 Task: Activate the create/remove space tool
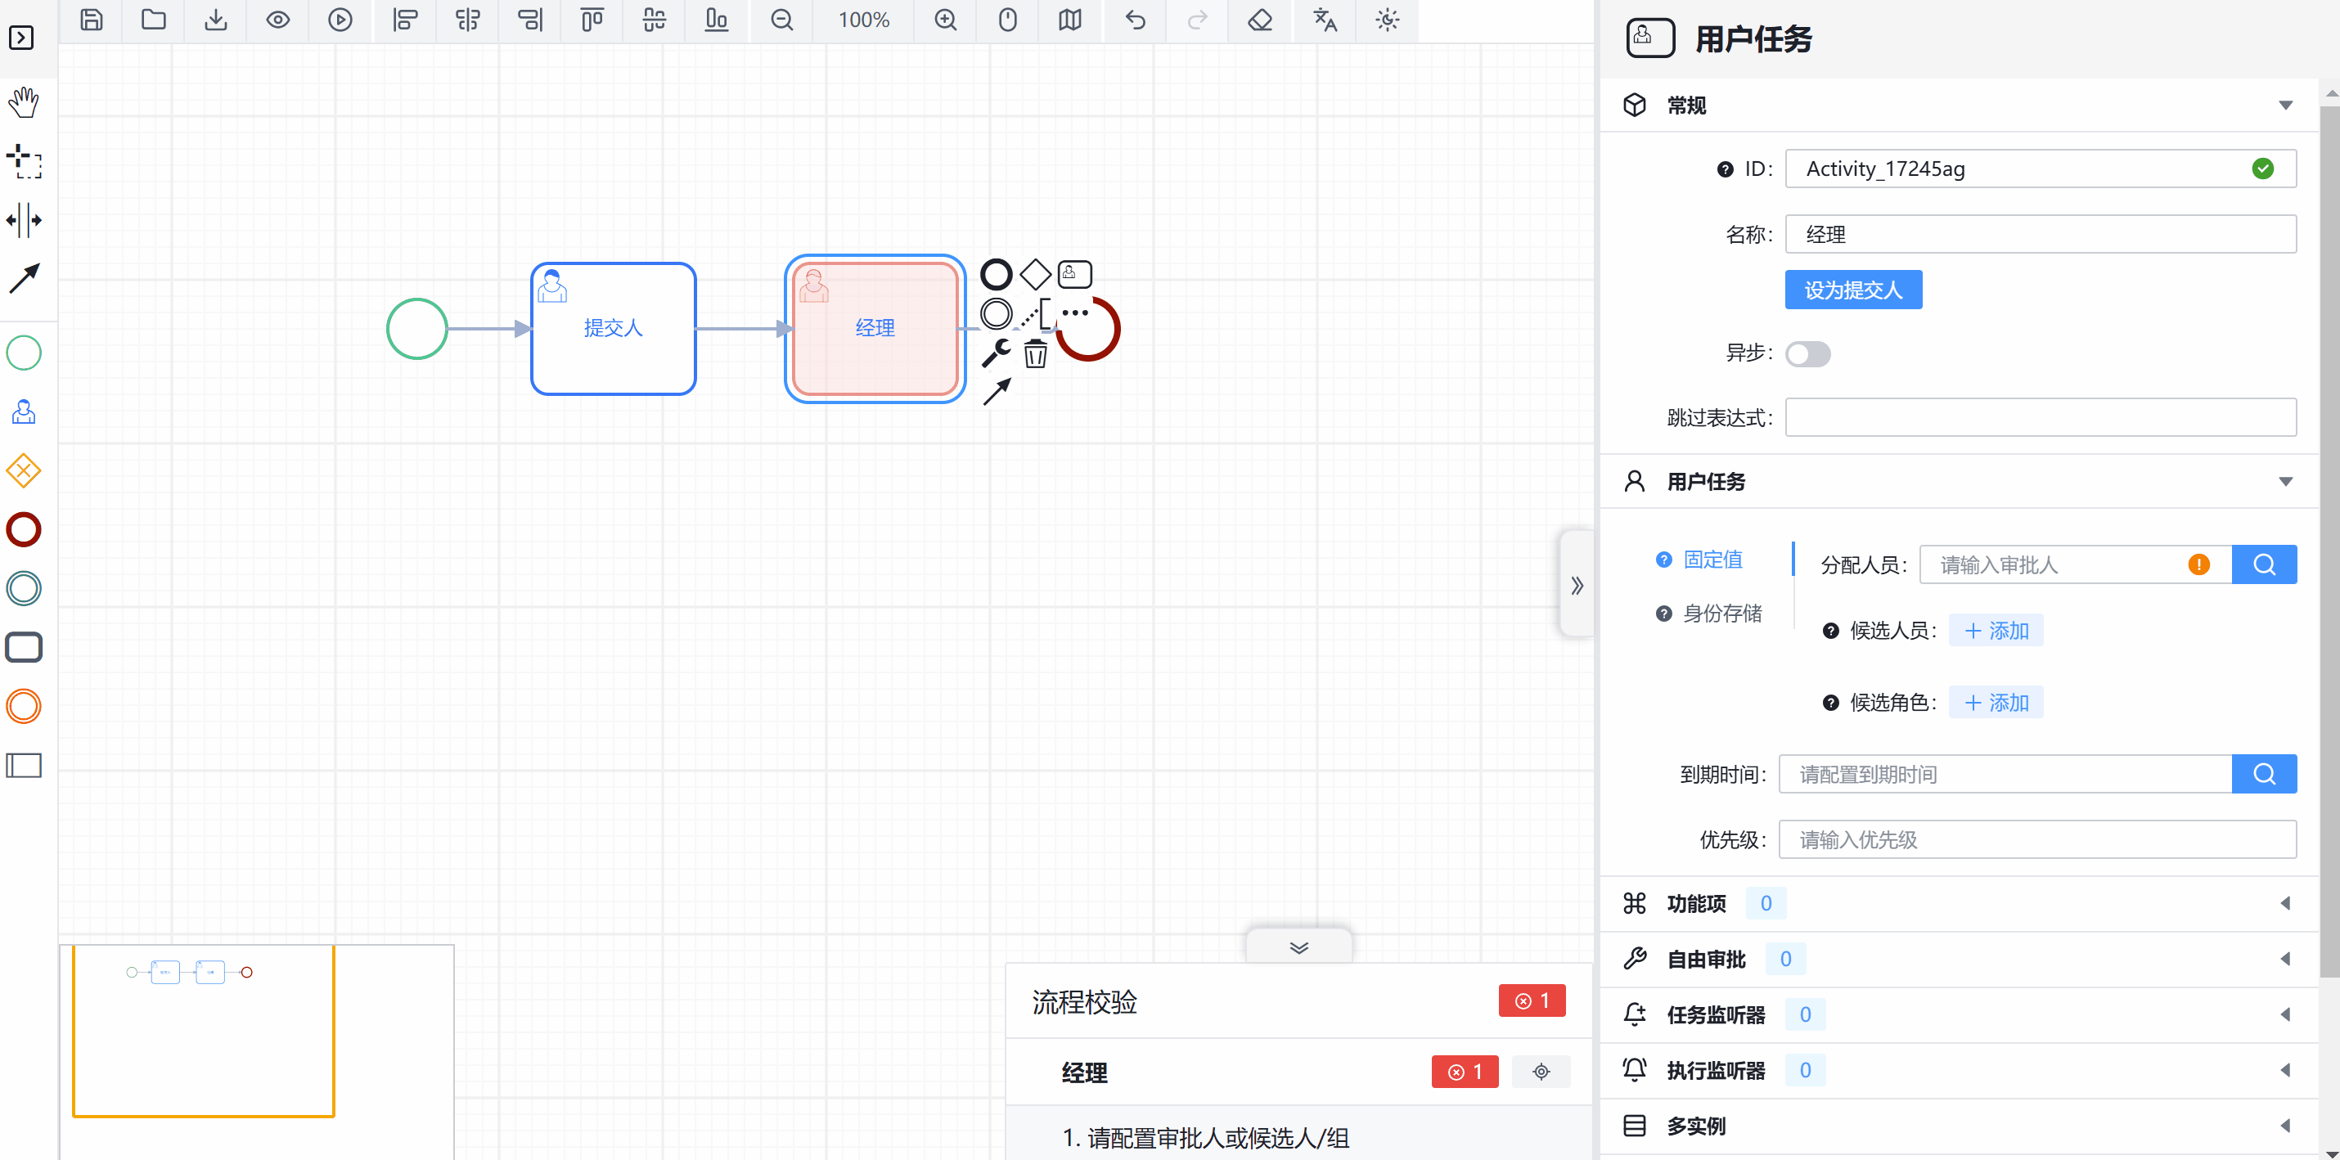24,221
